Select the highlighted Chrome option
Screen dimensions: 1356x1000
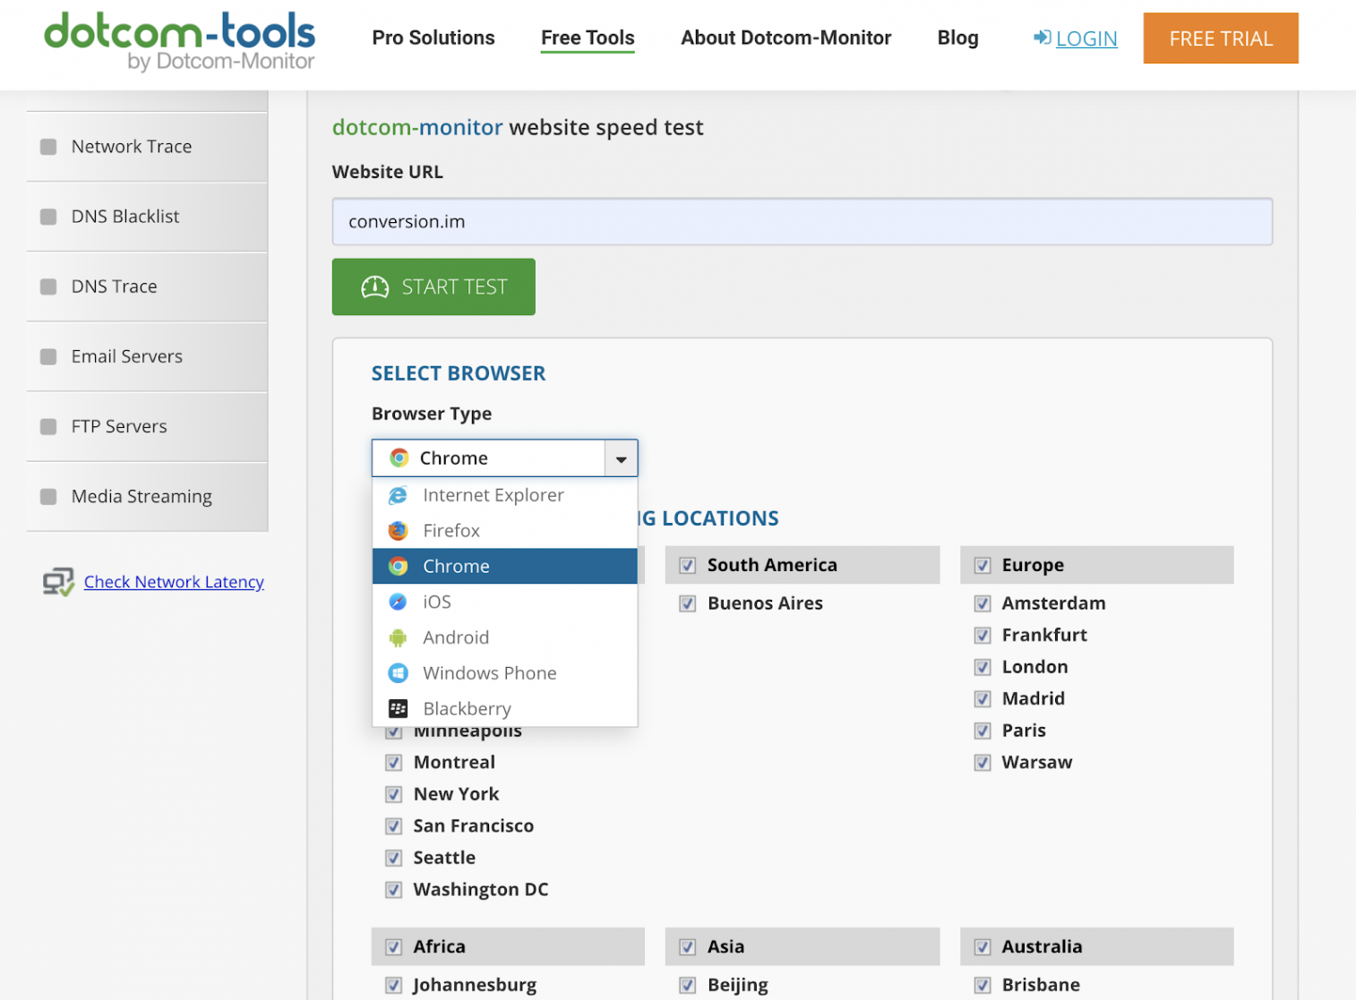click(505, 567)
